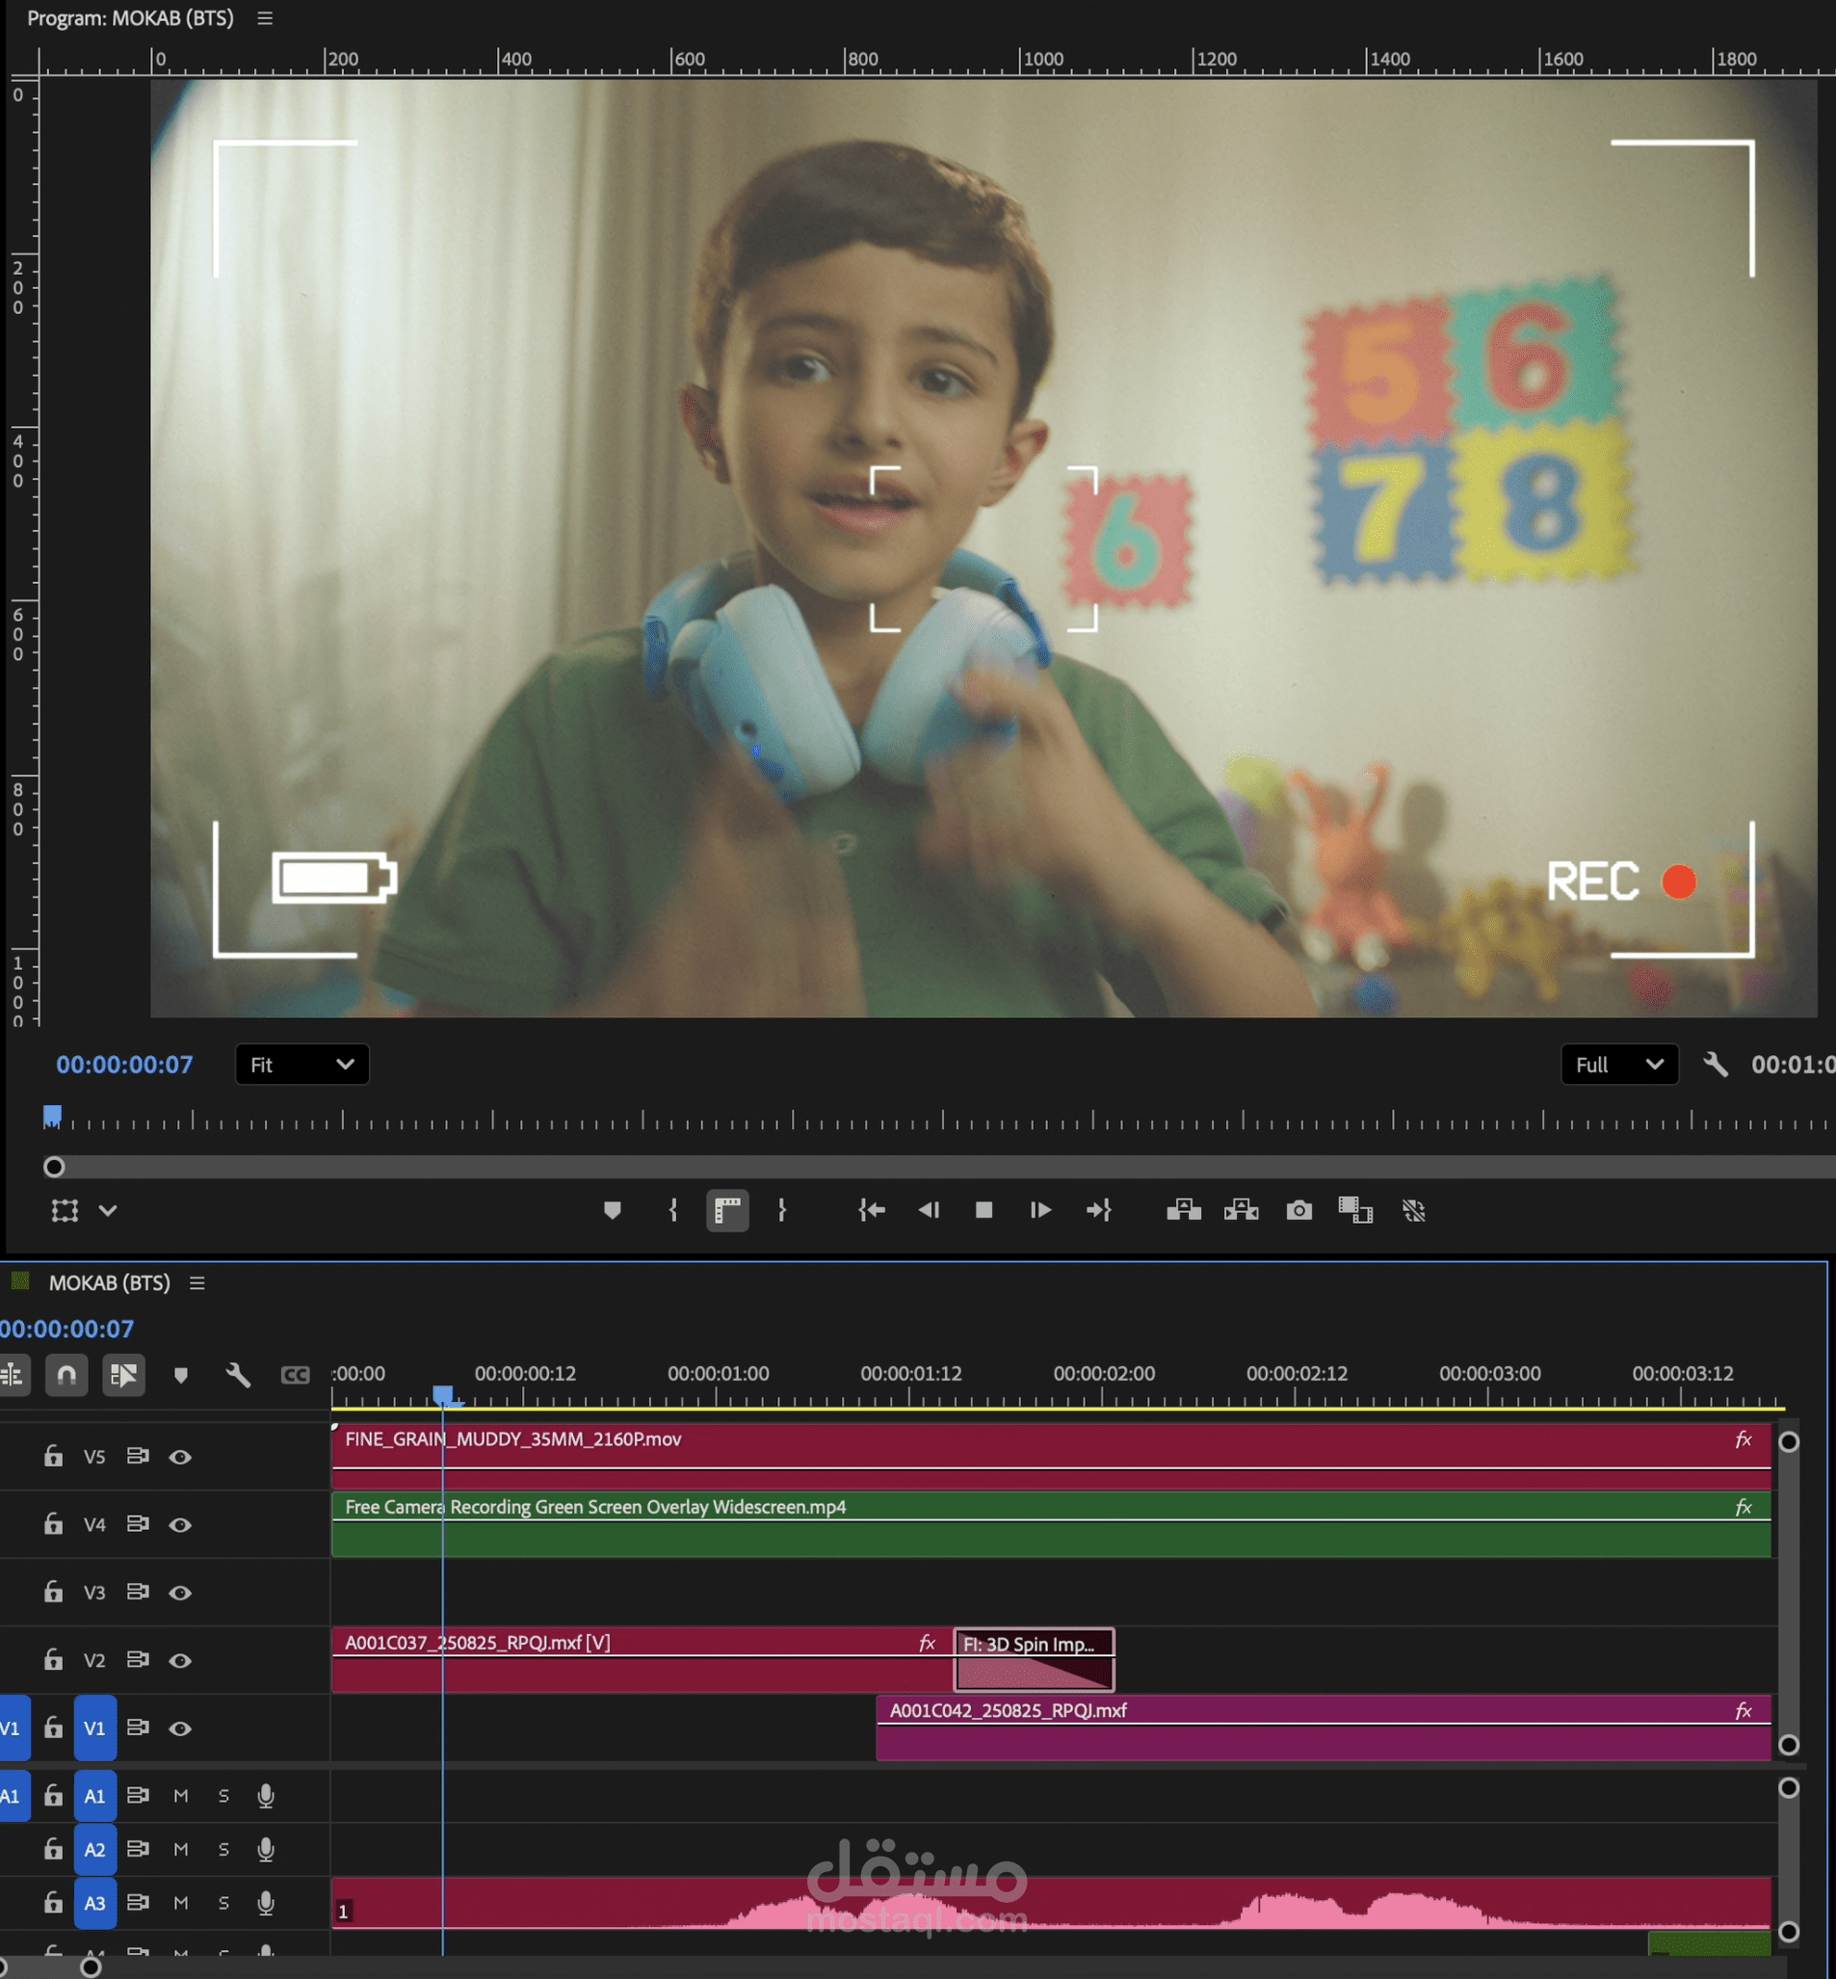The image size is (1836, 1979).
Task: Hide video track V5 output with the eye icon
Action: coord(180,1457)
